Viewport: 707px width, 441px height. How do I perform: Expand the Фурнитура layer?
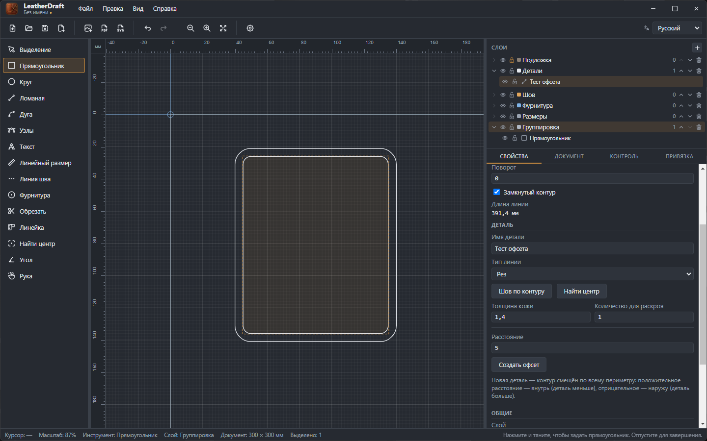coord(494,106)
